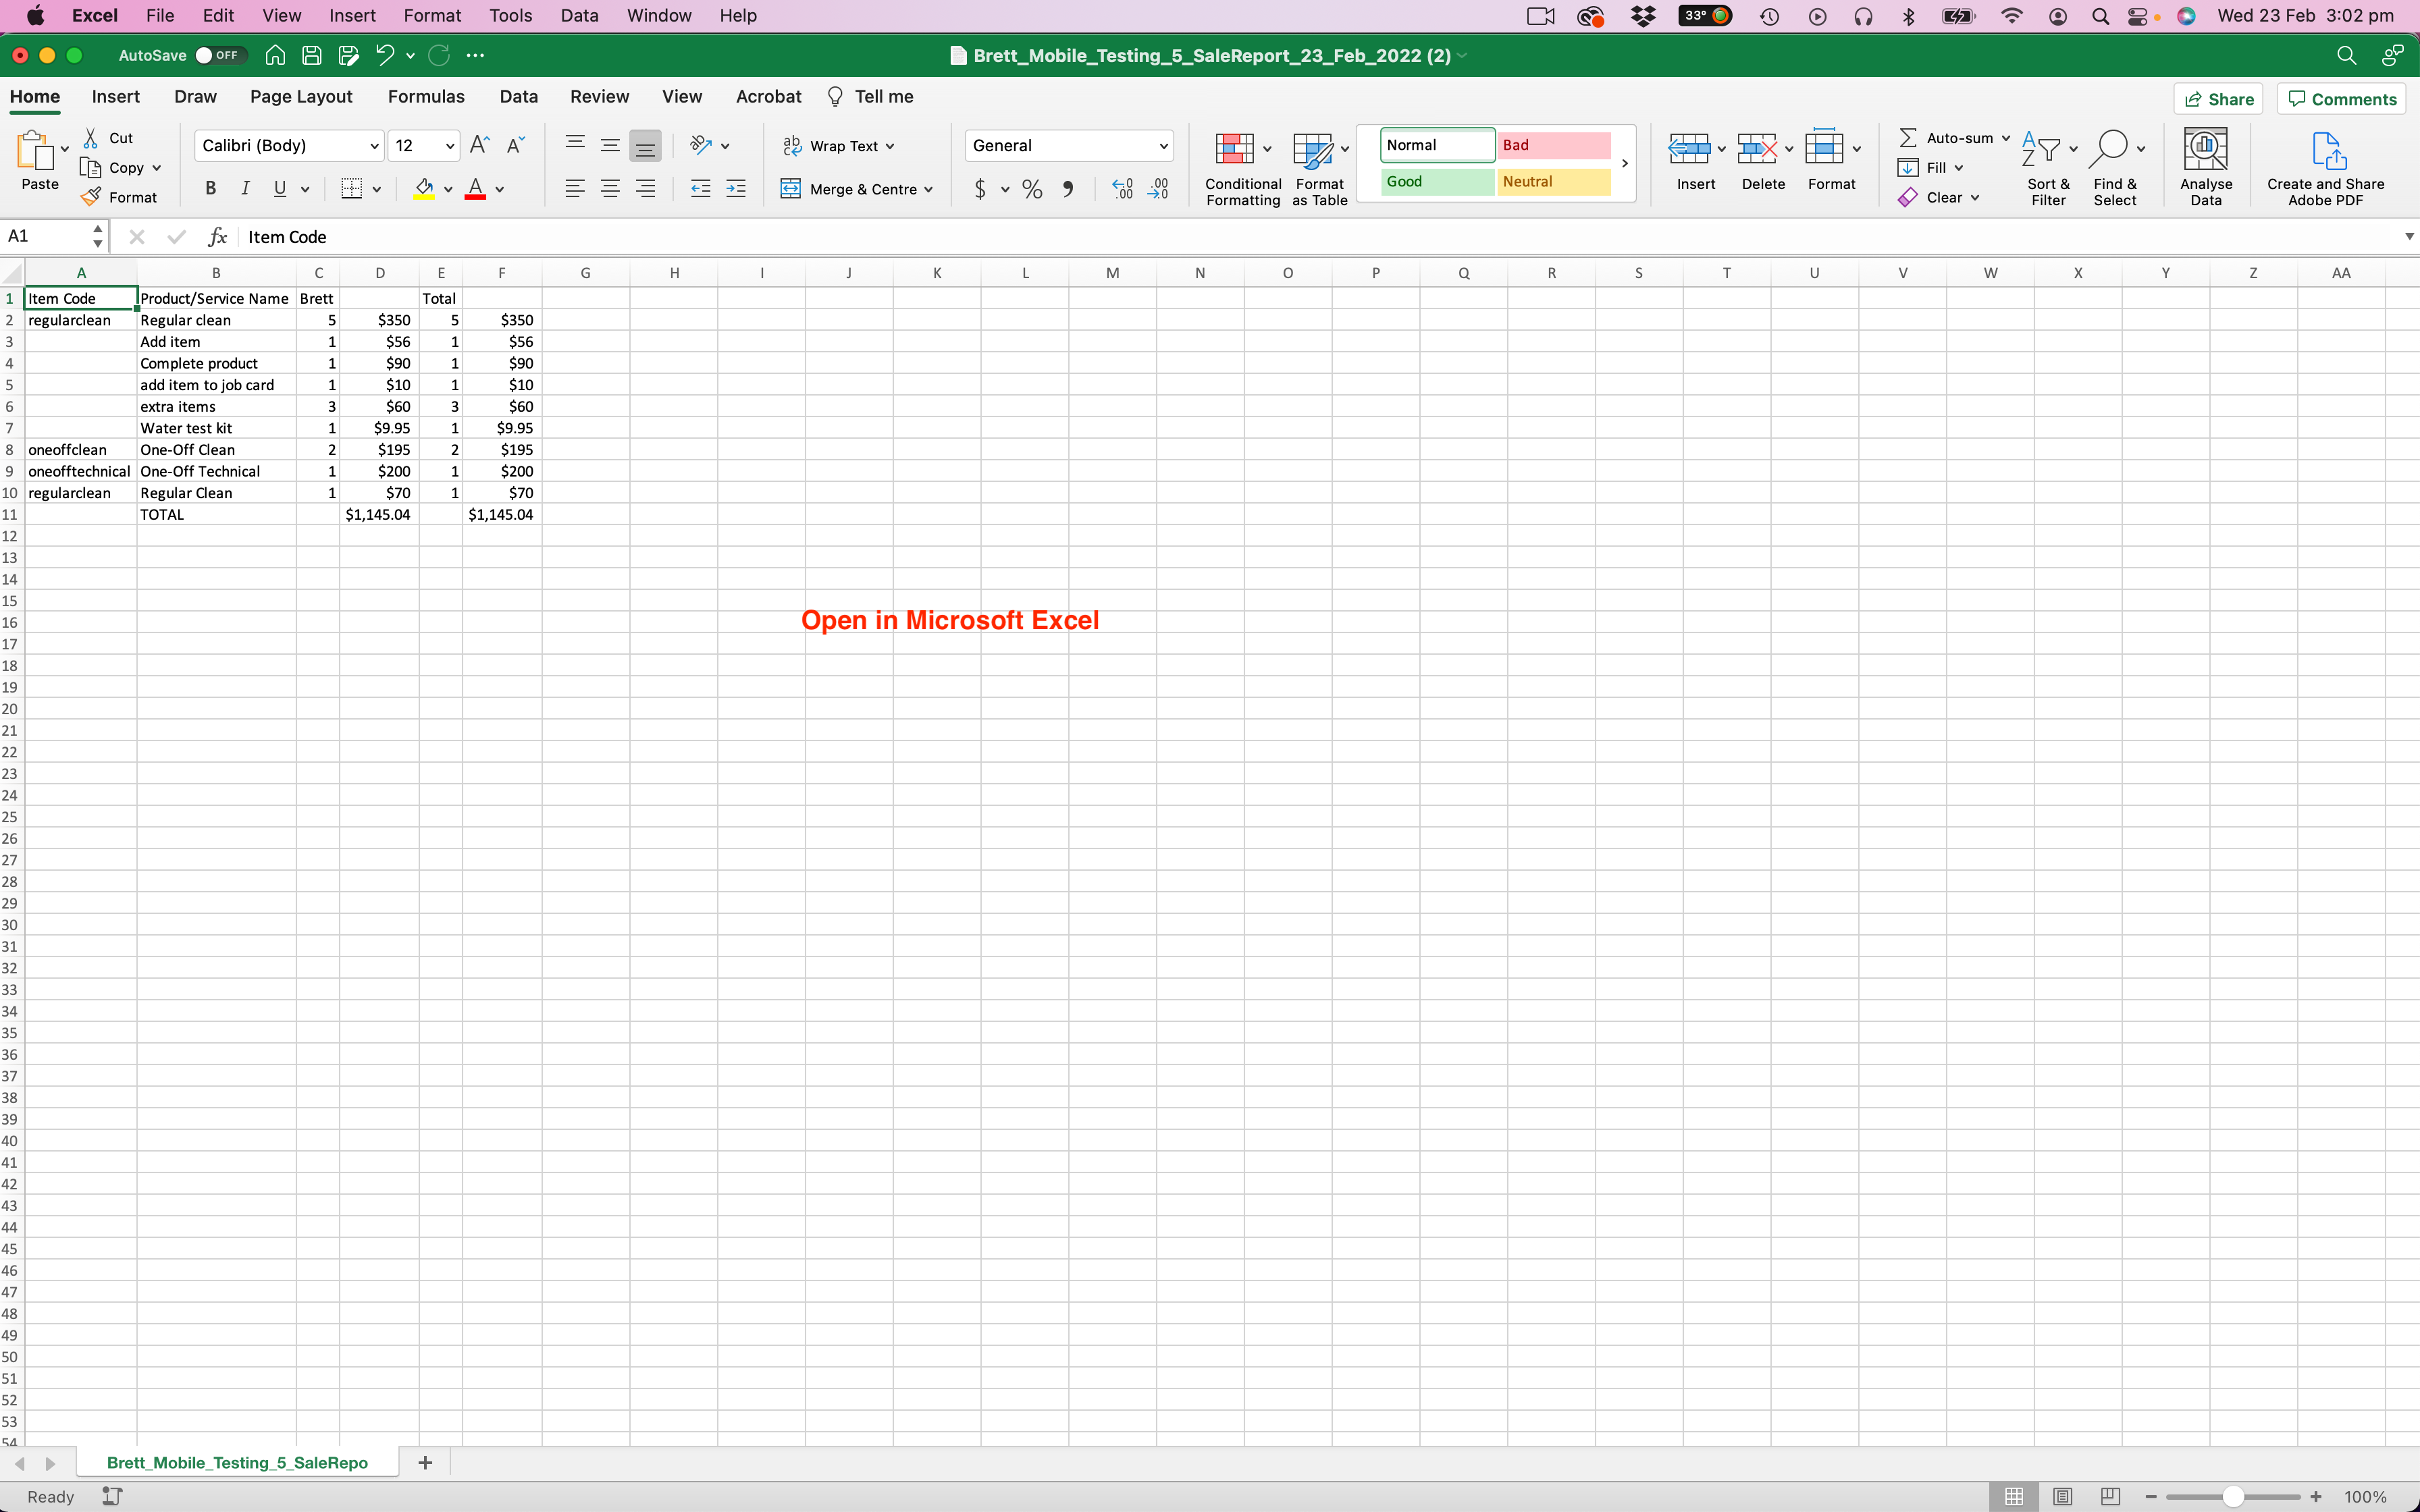Screen dimensions: 2420x1512
Task: Click the Decrease indent icon
Action: tap(700, 188)
